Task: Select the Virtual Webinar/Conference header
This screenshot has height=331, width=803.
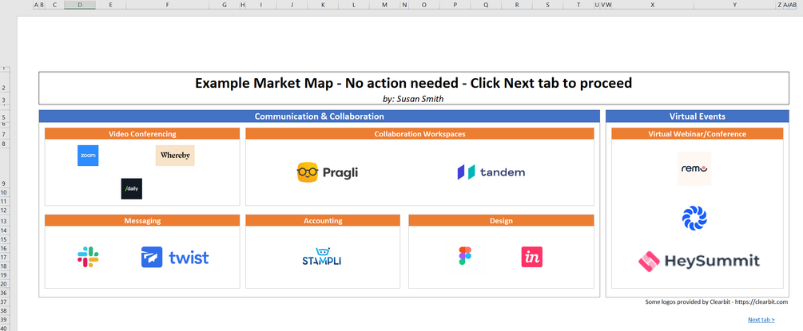Action: (697, 133)
